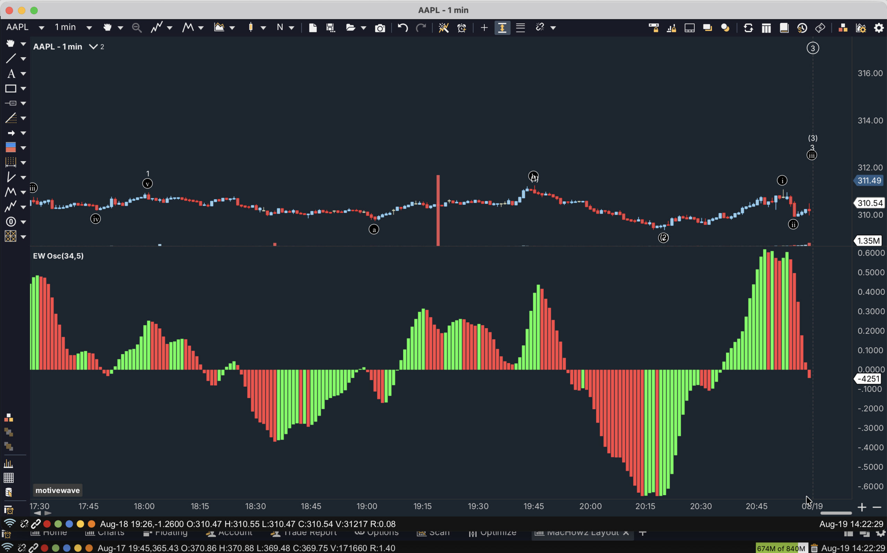Viewport: 887px width, 553px height.
Task: Click the clock with dollar sign icon
Action: click(x=802, y=28)
